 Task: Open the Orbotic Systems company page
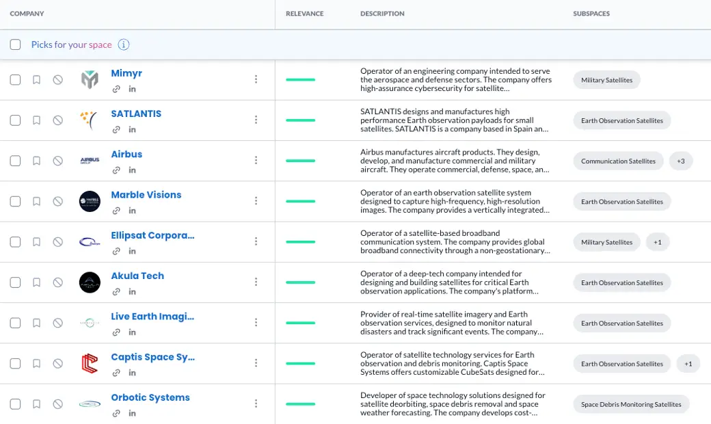tap(150, 397)
